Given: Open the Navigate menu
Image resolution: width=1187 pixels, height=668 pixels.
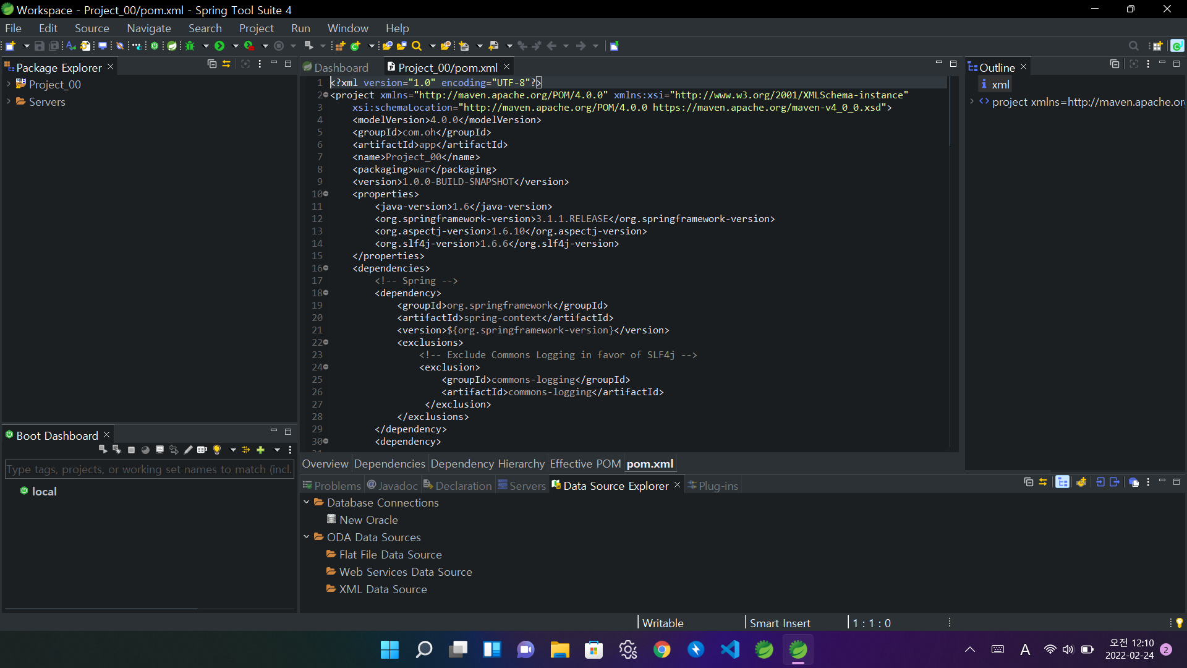Looking at the screenshot, I should tap(148, 28).
